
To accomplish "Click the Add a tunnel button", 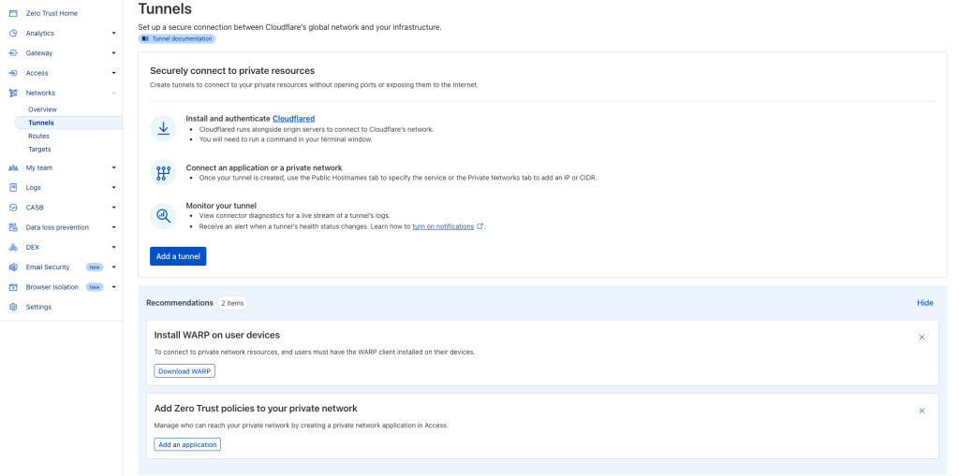I will pyautogui.click(x=178, y=256).
